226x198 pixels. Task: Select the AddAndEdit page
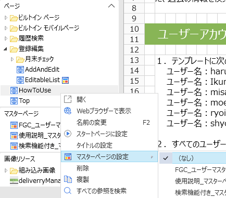42,70
